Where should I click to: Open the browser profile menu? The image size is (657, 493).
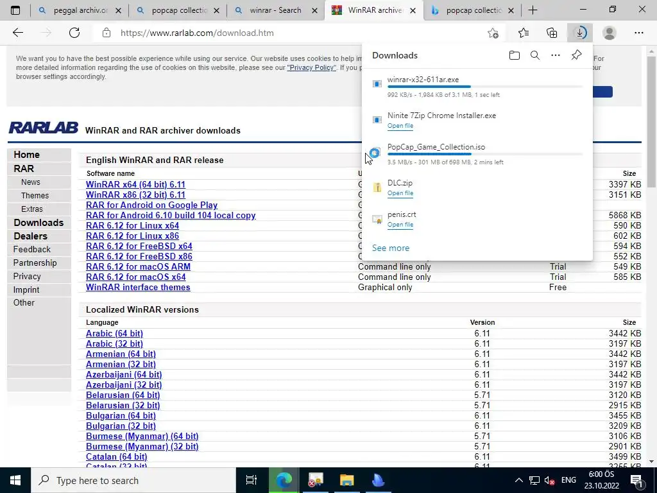click(x=610, y=33)
